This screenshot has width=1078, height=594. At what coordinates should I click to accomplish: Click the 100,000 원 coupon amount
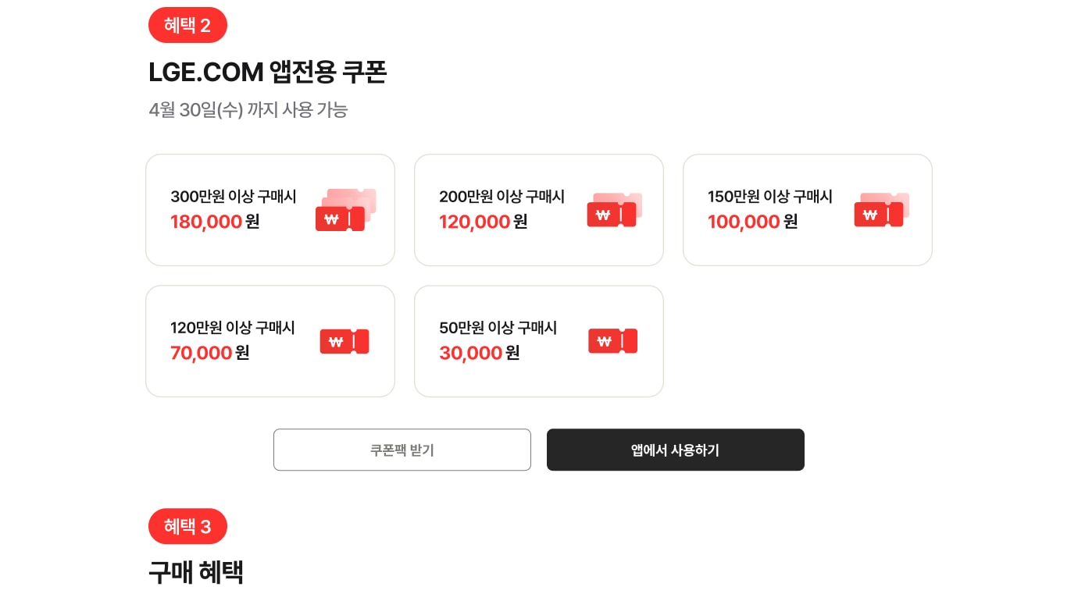(753, 222)
